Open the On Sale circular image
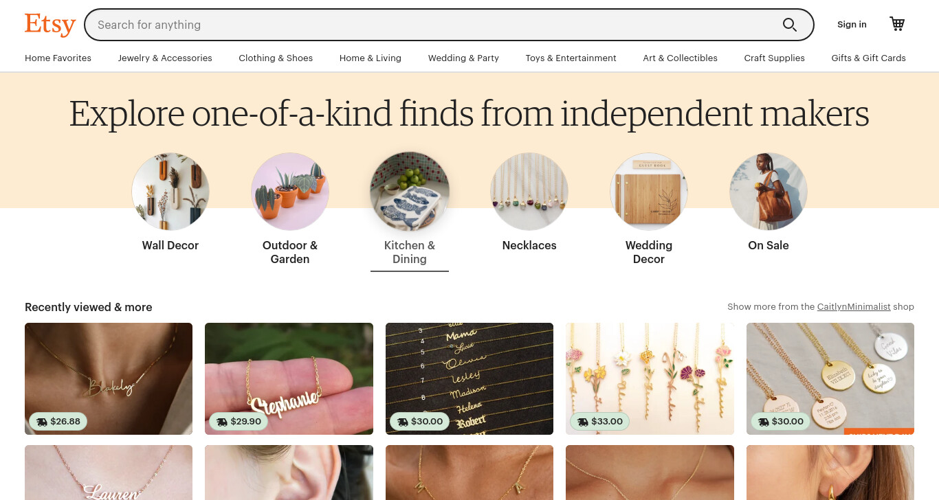Image resolution: width=939 pixels, height=500 pixels. tap(769, 192)
